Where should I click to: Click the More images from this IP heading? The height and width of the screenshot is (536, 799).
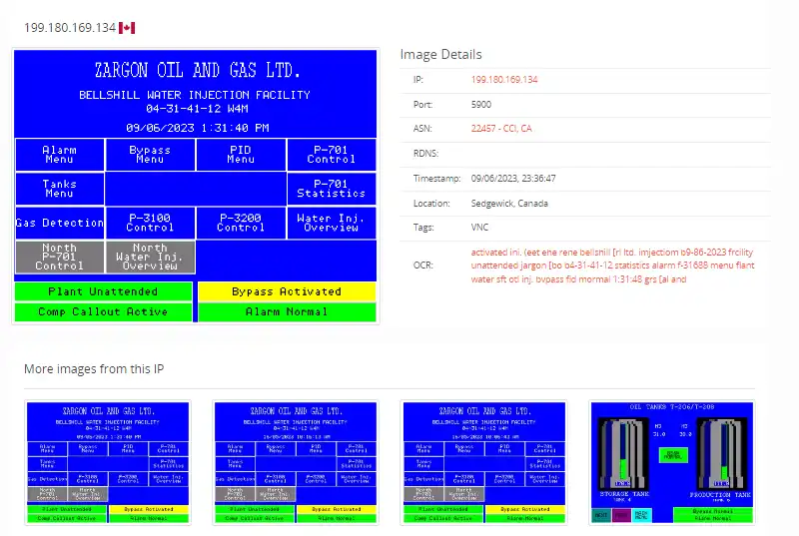[94, 368]
